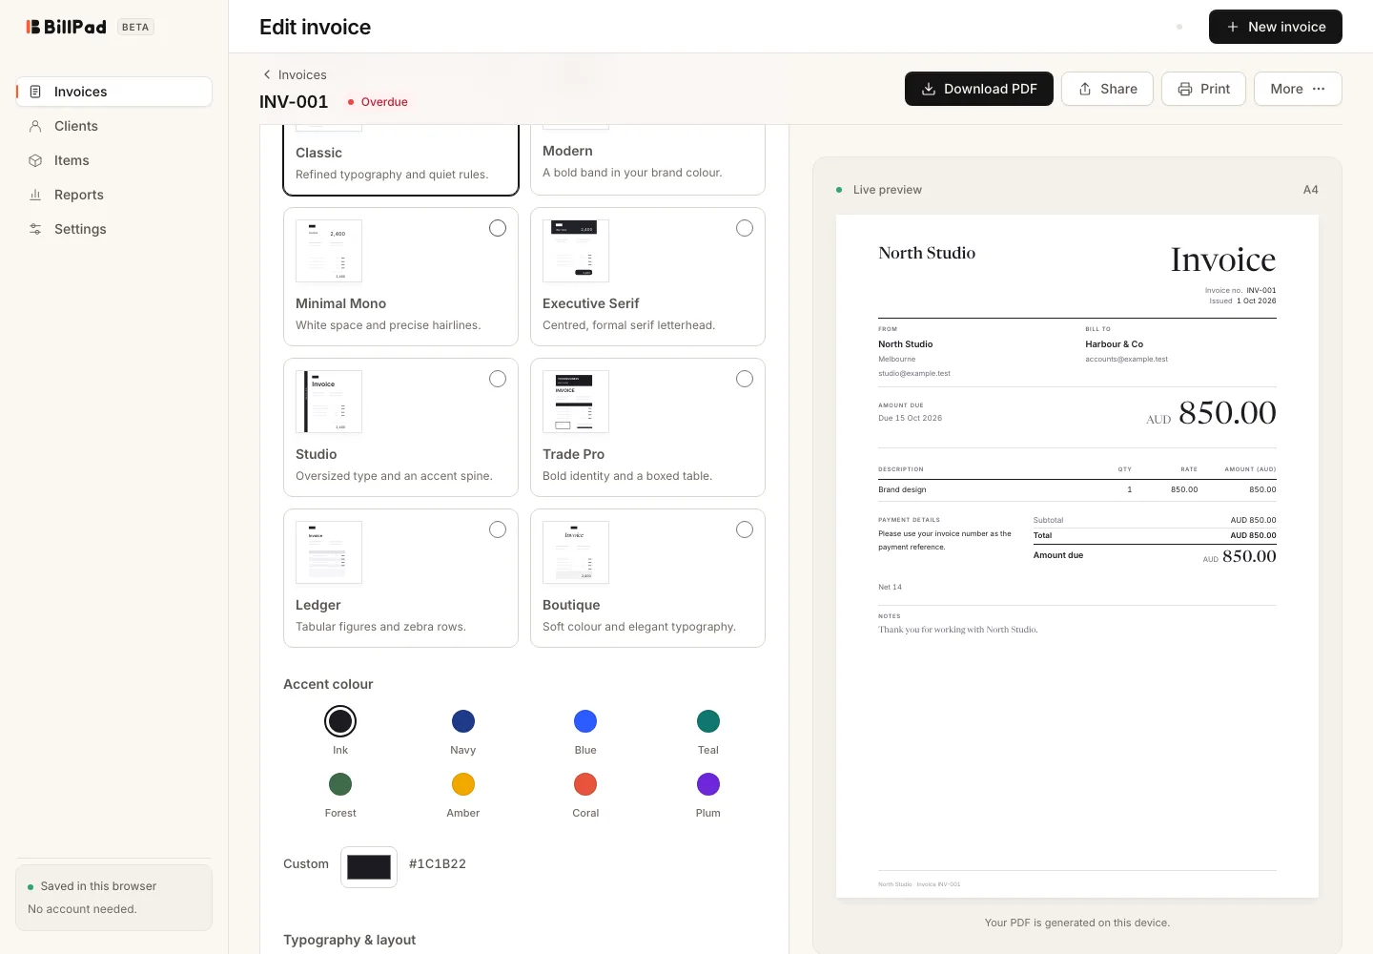Click the Reports bar chart icon
Viewport: 1373px width, 954px height.
[35, 195]
